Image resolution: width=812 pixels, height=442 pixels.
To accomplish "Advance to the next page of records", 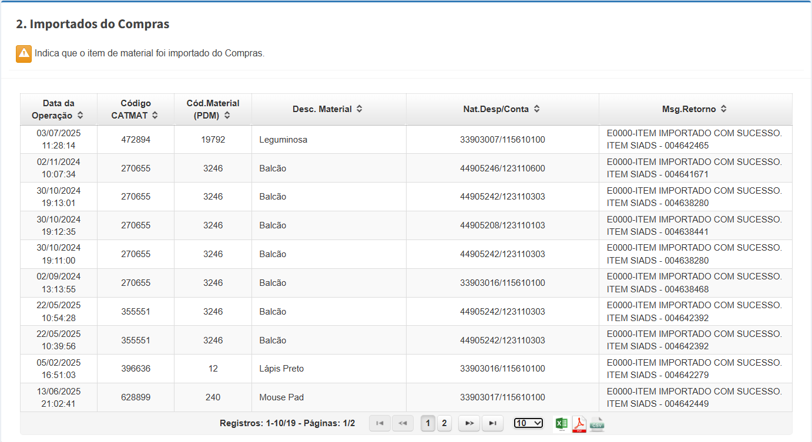I will [469, 423].
